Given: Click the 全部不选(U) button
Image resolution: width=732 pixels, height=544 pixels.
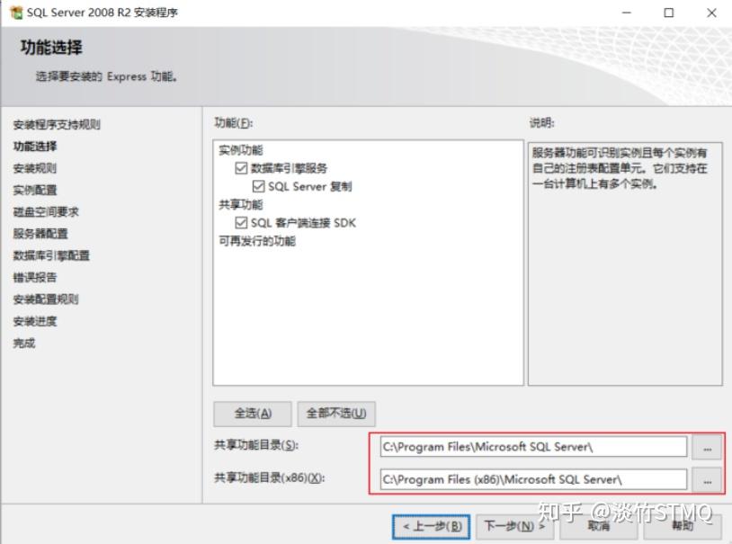Looking at the screenshot, I should [336, 414].
